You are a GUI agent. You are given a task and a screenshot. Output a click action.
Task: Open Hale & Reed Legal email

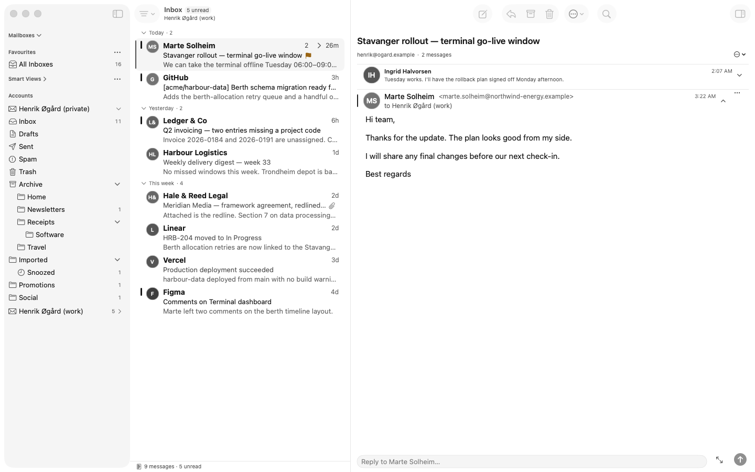pyautogui.click(x=240, y=205)
